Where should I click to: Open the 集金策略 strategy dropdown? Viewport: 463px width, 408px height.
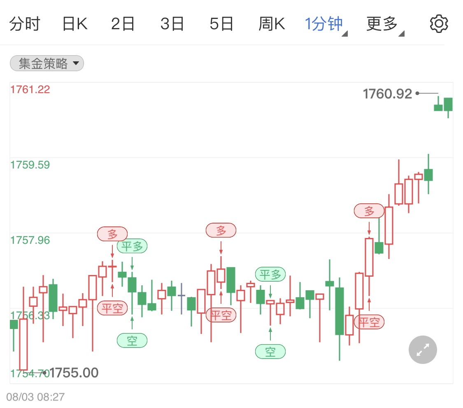[47, 63]
